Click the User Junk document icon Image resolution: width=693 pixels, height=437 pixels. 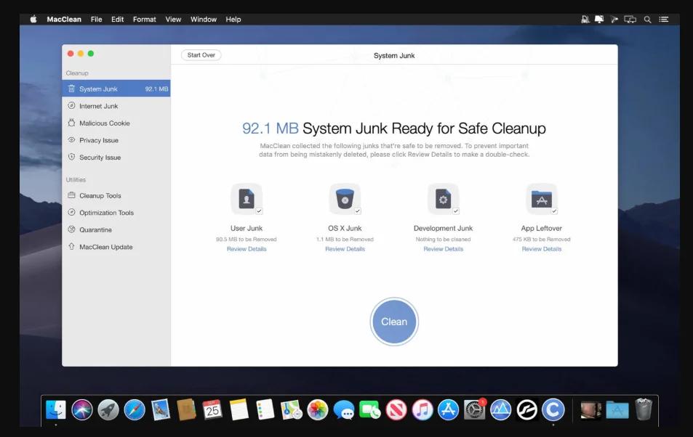click(247, 199)
